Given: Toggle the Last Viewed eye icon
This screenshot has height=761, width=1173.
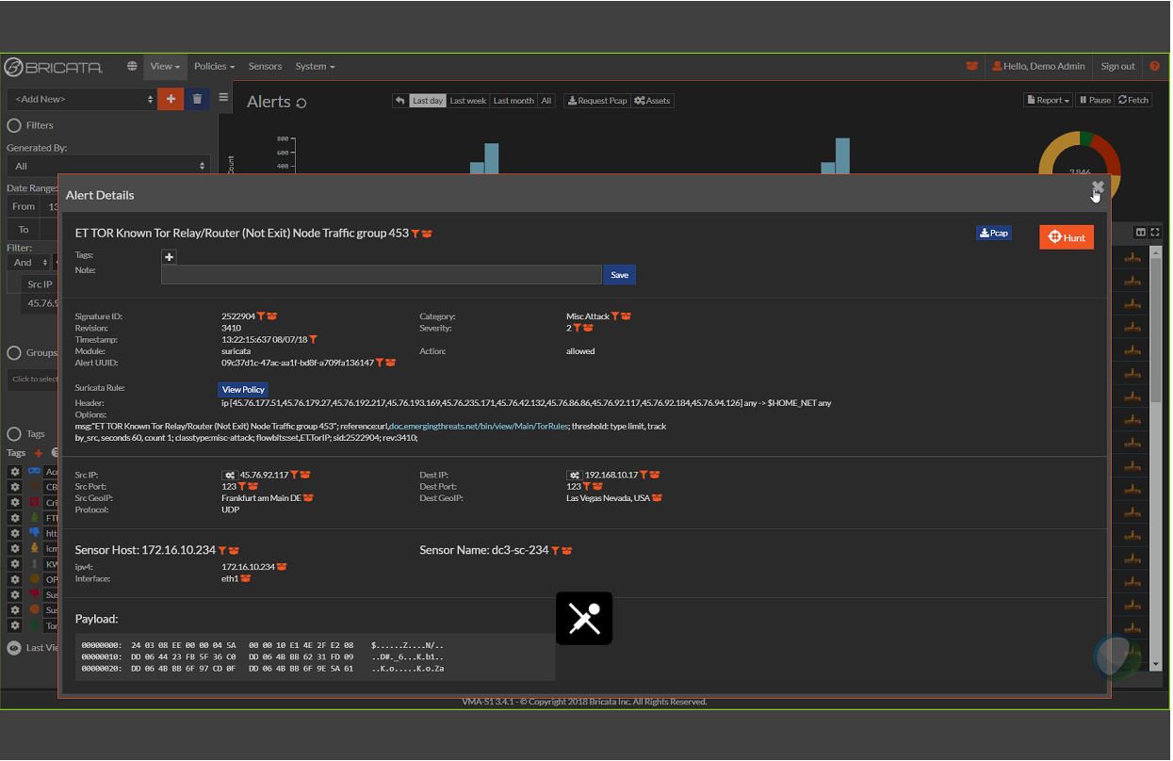Looking at the screenshot, I should coord(14,648).
